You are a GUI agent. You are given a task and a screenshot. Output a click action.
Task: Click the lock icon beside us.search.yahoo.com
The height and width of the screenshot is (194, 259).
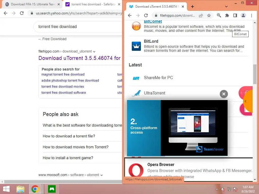tap(32, 13)
